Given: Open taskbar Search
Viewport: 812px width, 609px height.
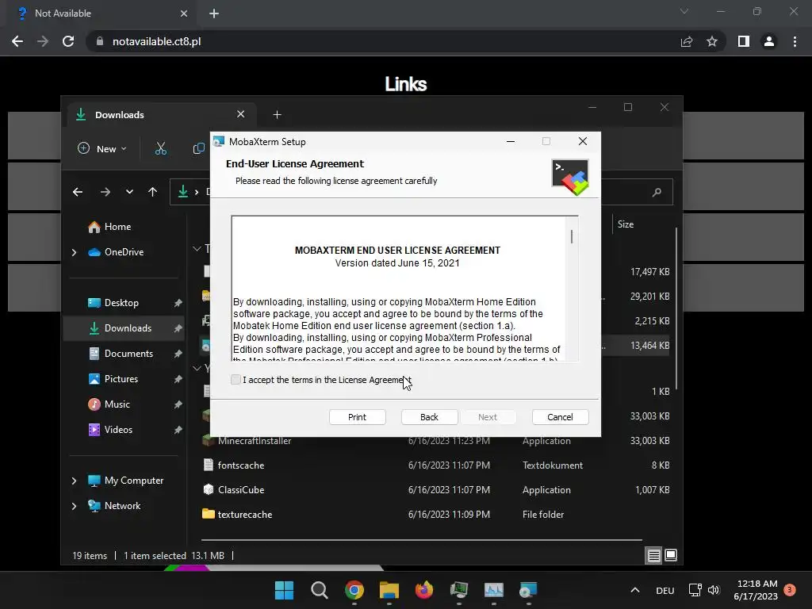Looking at the screenshot, I should (x=319, y=590).
